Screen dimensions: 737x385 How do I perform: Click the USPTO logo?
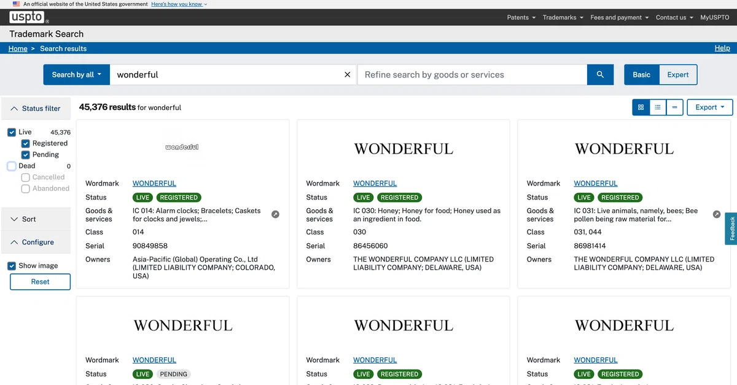pyautogui.click(x=29, y=17)
